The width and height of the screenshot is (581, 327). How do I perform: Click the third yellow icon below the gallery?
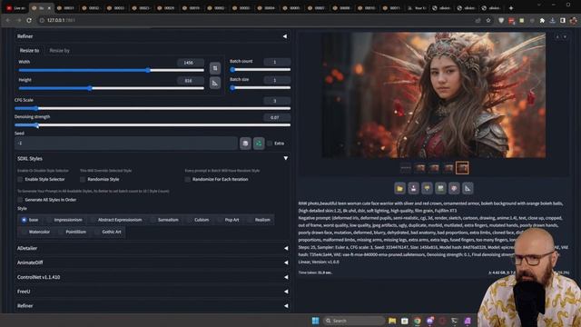tap(427, 188)
